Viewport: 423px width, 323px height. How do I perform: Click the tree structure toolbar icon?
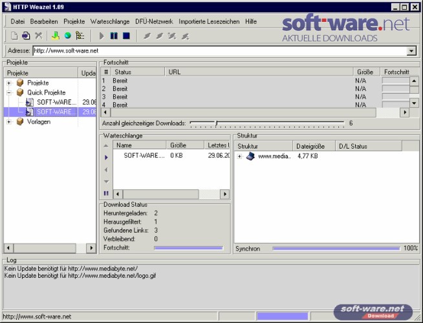point(80,36)
